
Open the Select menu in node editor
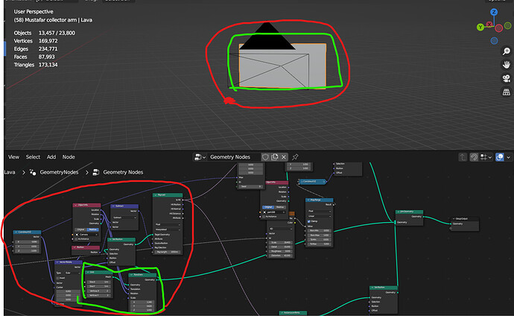click(x=33, y=157)
